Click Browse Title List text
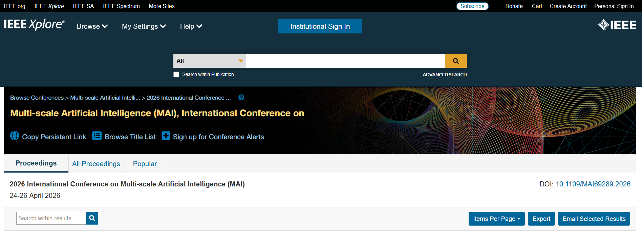The height and width of the screenshot is (231, 642). pyautogui.click(x=130, y=137)
